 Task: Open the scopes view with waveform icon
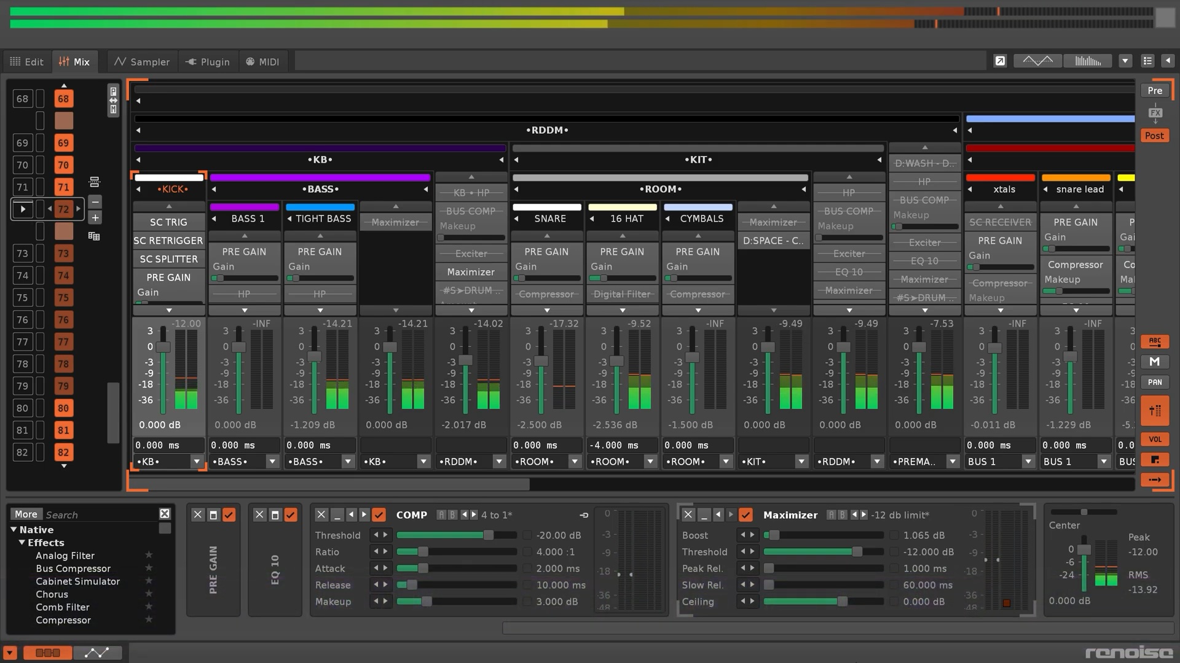tap(1037, 61)
